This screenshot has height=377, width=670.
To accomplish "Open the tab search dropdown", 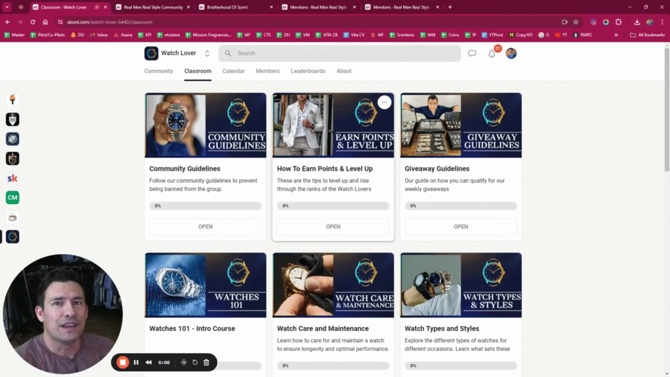I will (7, 7).
